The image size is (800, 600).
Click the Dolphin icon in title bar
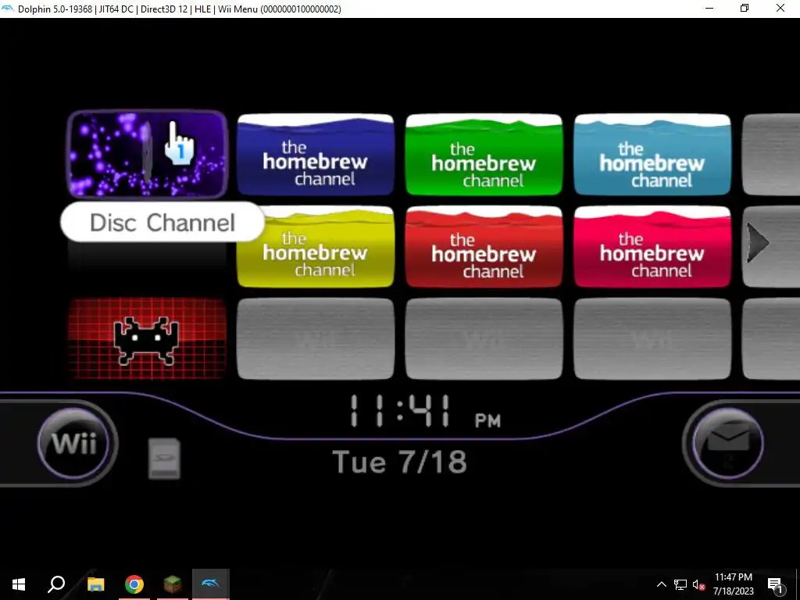coord(8,9)
